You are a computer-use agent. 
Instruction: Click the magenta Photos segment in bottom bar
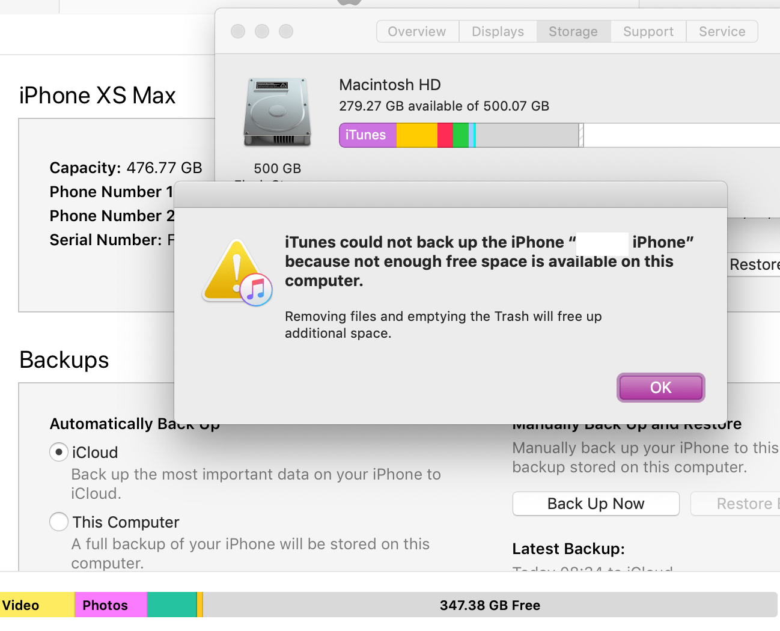110,605
